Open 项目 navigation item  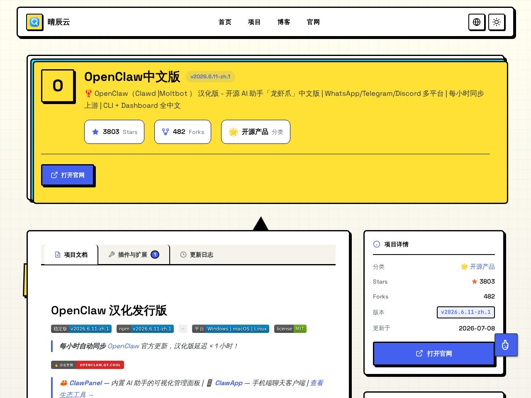[254, 22]
